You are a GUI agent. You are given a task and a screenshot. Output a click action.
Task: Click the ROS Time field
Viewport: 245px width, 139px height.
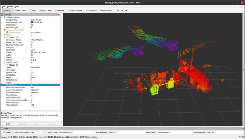77,132
